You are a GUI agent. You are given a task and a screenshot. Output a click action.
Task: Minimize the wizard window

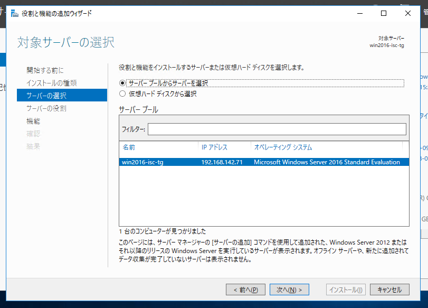(360, 13)
